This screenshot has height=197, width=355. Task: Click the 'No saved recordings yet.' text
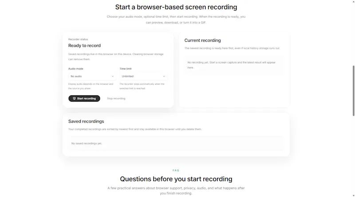click(x=87, y=143)
